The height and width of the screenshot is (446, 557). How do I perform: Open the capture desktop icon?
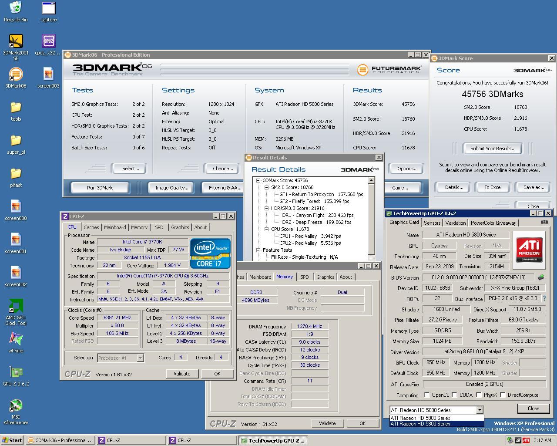(x=48, y=12)
